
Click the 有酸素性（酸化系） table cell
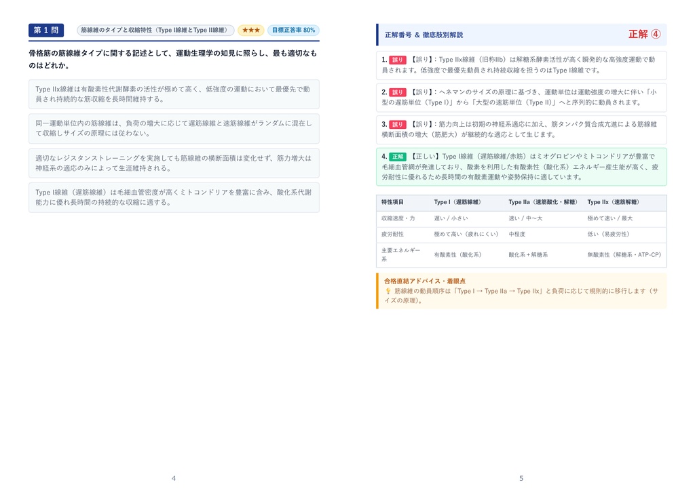pyautogui.click(x=458, y=255)
